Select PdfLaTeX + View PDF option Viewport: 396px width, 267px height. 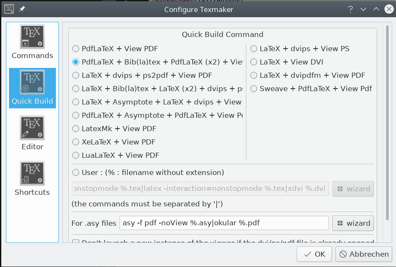[x=76, y=49]
